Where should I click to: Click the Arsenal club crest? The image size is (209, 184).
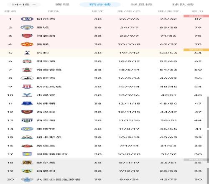tap(27, 36)
